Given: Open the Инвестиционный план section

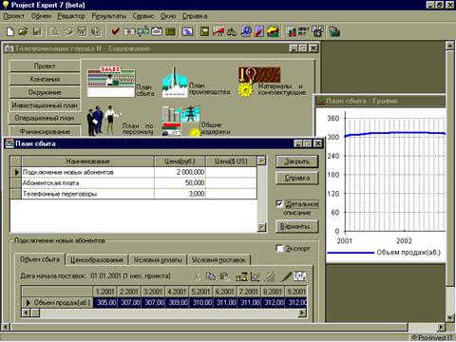Looking at the screenshot, I should [x=45, y=105].
